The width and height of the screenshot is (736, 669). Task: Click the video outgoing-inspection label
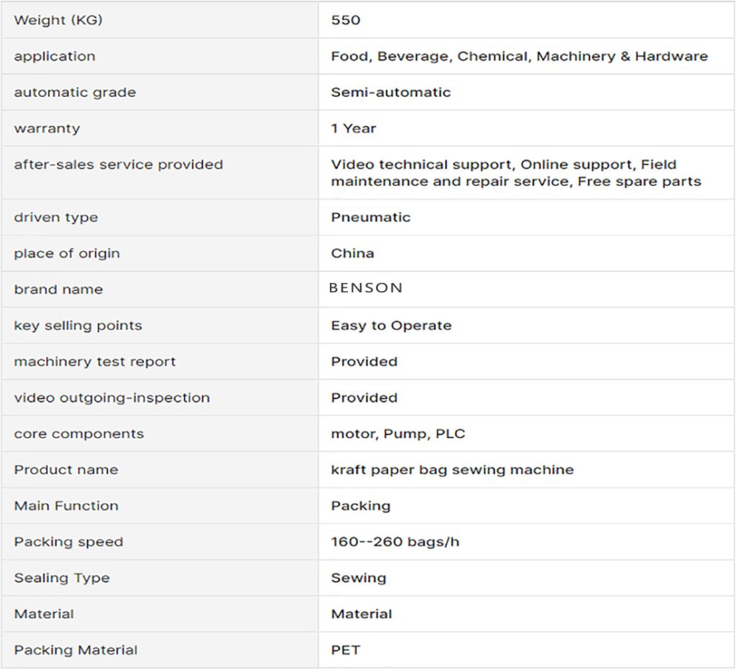tap(112, 397)
